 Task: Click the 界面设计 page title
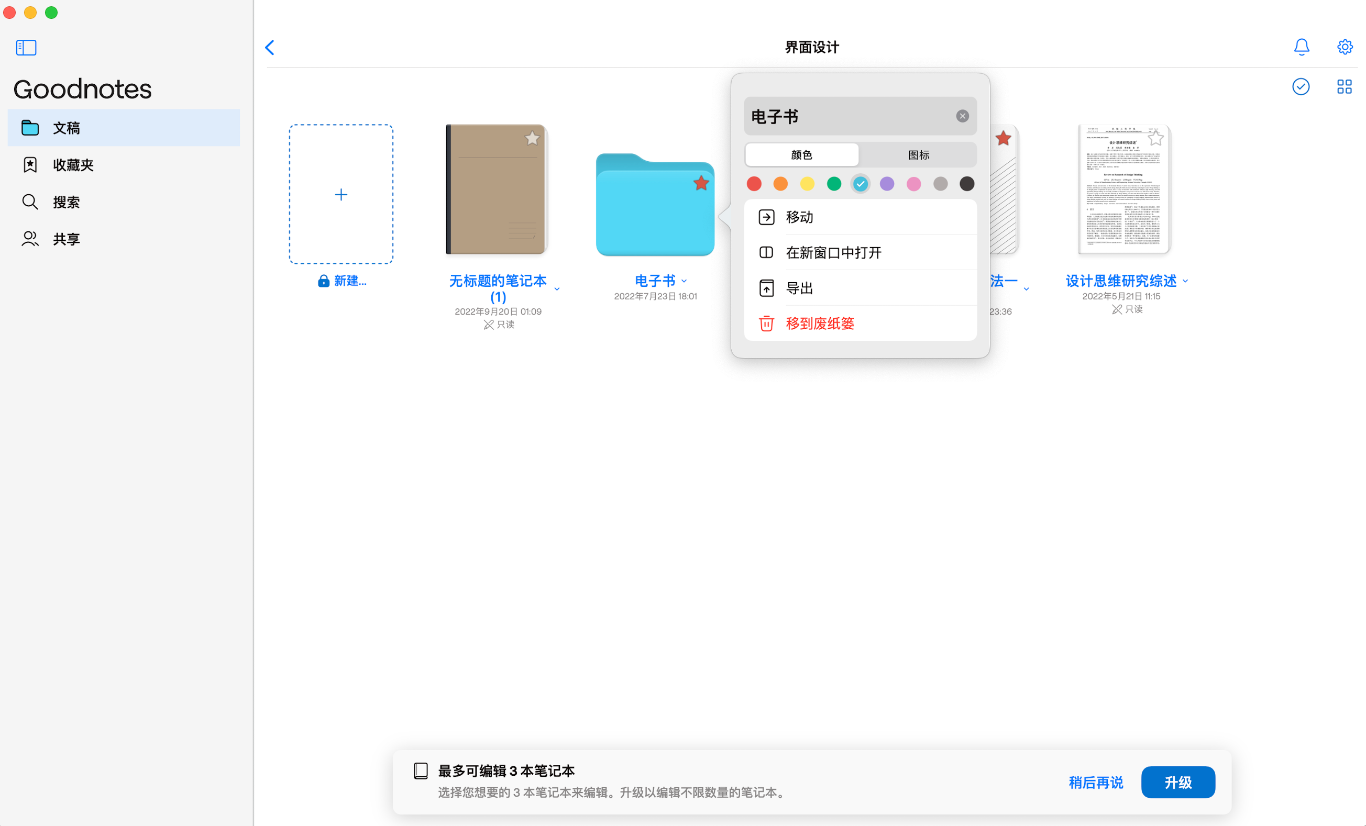click(812, 48)
